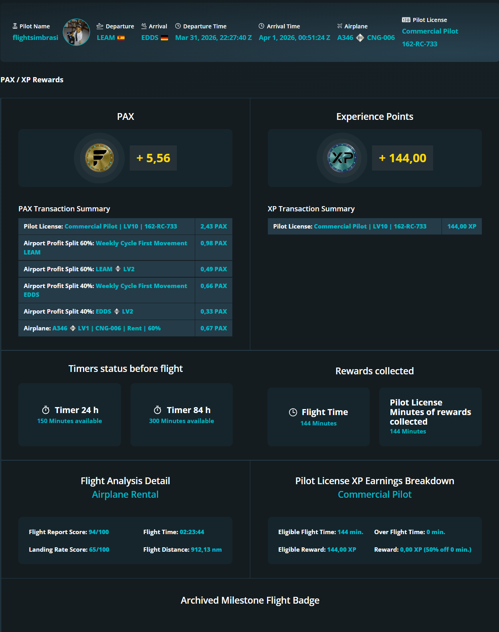Open departure airport LEAM in header
Viewport: 499px width, 632px height.
point(106,38)
